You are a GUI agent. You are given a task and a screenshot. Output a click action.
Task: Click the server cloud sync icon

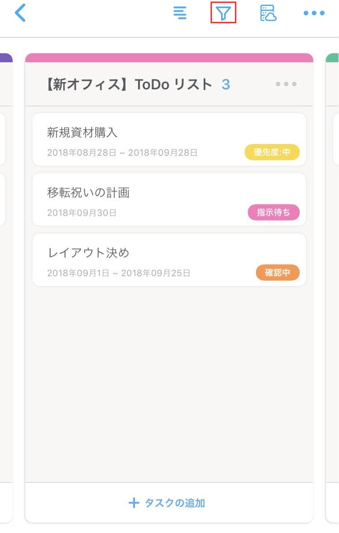pos(268,13)
